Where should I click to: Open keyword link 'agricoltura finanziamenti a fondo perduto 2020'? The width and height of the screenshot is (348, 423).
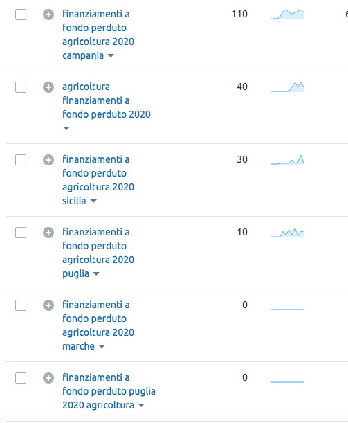point(107,100)
